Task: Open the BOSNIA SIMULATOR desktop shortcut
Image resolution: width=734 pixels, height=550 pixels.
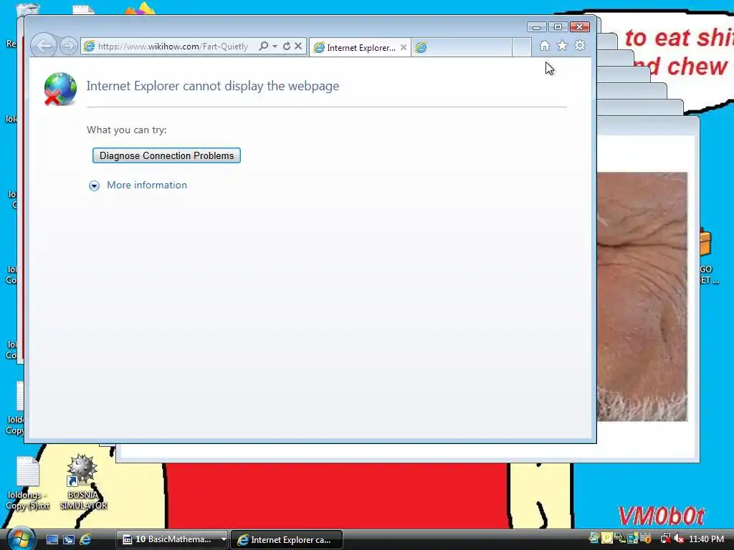Action: point(83,482)
